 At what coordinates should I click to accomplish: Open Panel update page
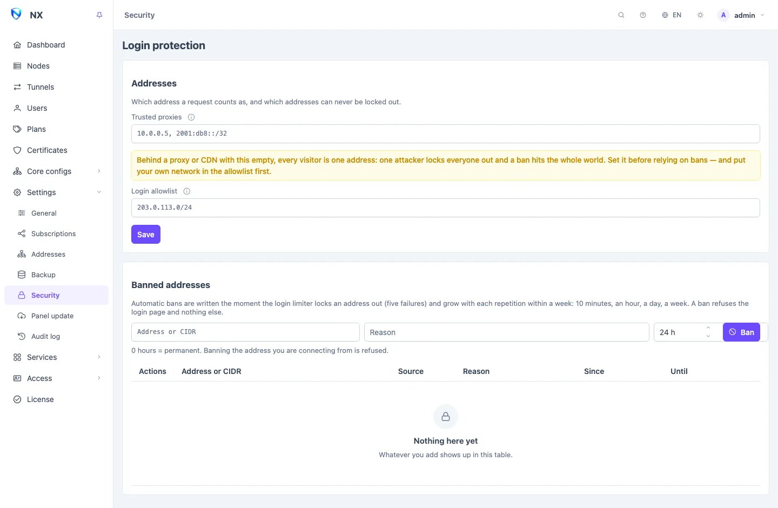(56, 316)
